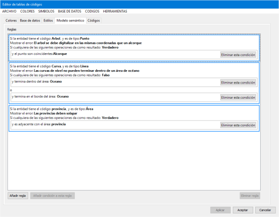This screenshot has width=279, height=217.
Task: Select the Códigos tab
Action: tap(94, 21)
